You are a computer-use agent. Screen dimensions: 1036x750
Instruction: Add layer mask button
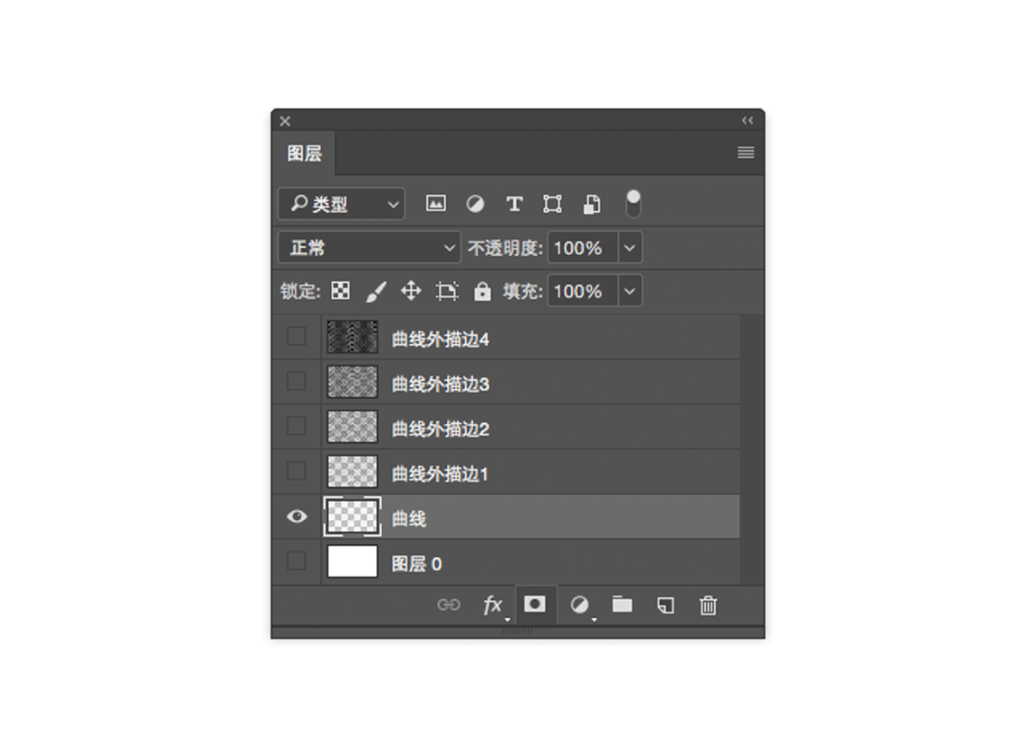pyautogui.click(x=534, y=604)
